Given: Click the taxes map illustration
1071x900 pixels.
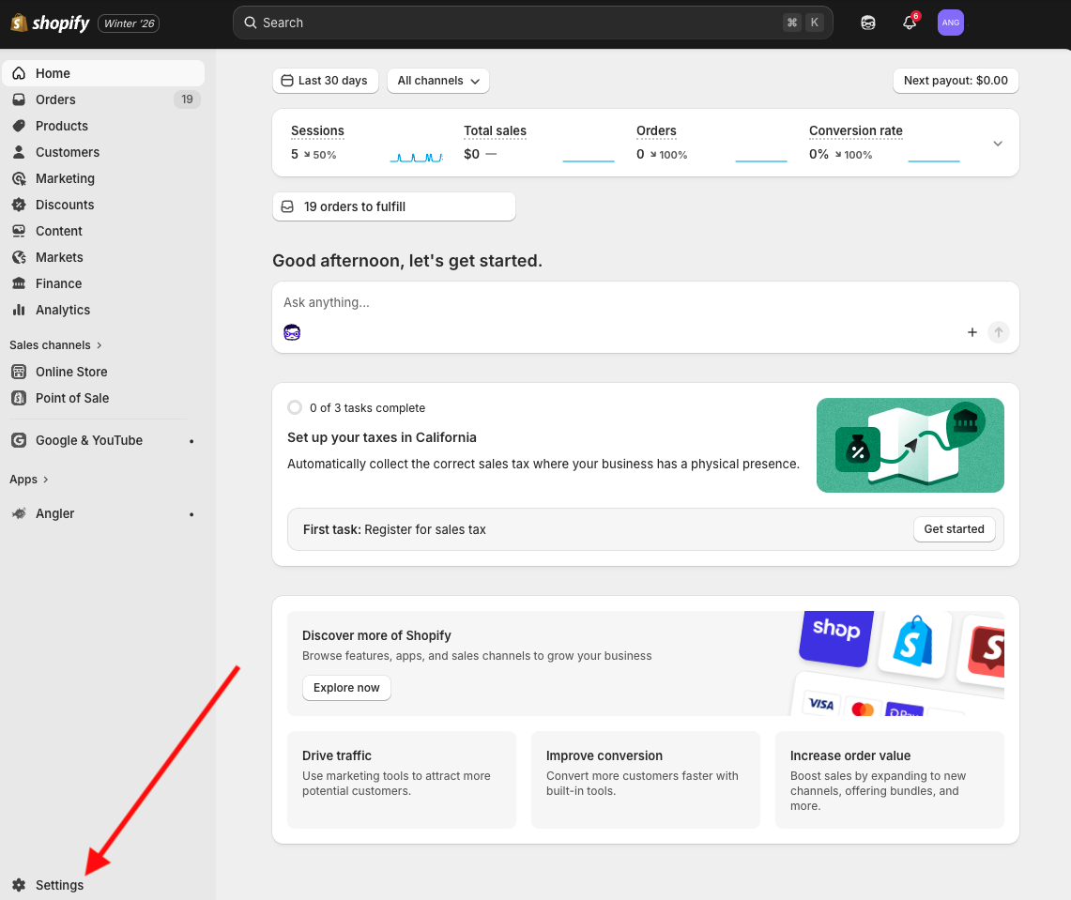Looking at the screenshot, I should click(x=910, y=445).
